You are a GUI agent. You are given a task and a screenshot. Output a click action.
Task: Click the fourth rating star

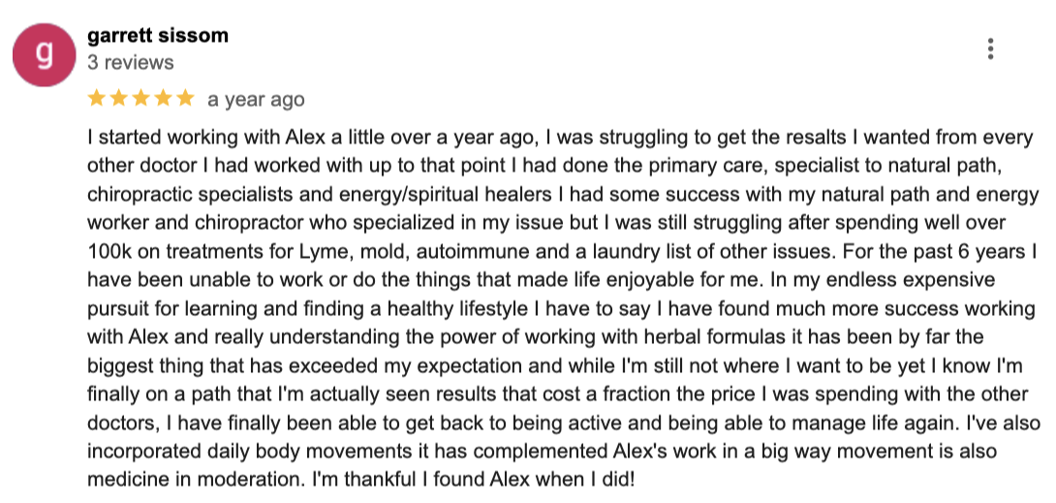(163, 99)
